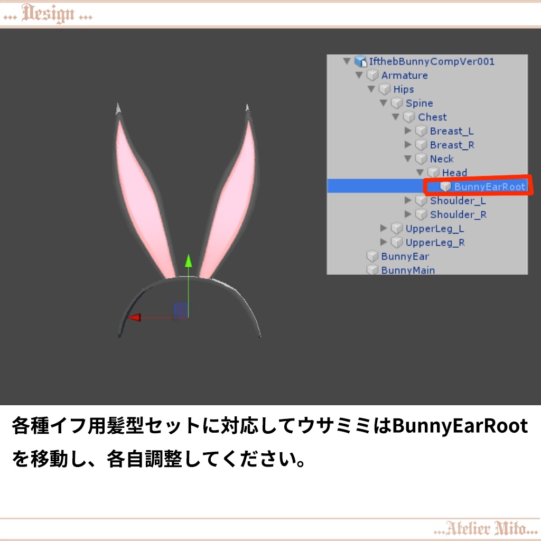Click the BunnyEar object icon
This screenshot has height=541, width=541.
(372, 256)
